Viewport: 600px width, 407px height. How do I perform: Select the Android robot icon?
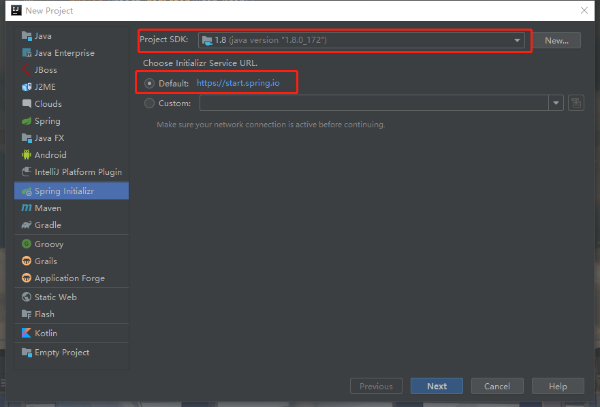pyautogui.click(x=27, y=155)
